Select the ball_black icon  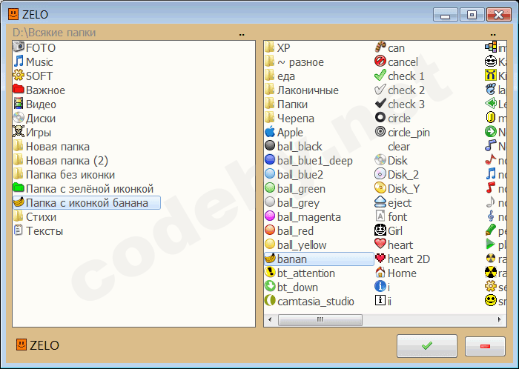[270, 146]
